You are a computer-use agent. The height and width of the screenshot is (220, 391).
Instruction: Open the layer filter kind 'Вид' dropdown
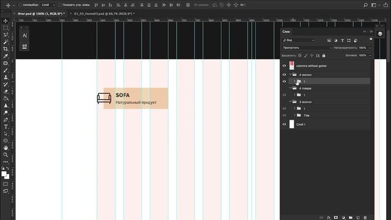coord(298,40)
